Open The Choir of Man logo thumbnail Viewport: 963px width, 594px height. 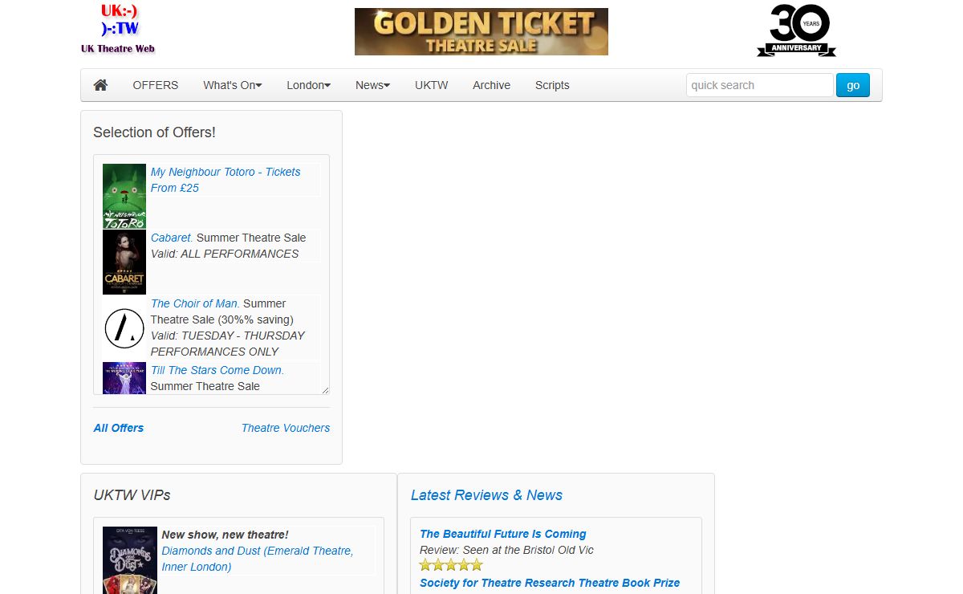pos(124,328)
